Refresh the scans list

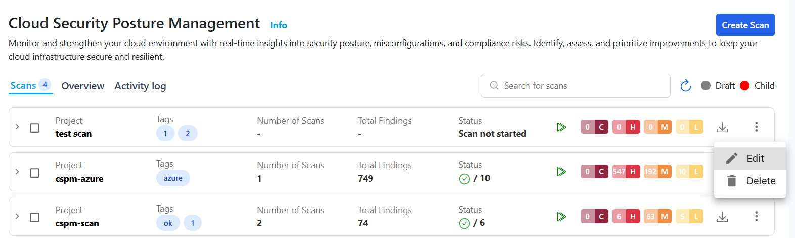click(685, 86)
